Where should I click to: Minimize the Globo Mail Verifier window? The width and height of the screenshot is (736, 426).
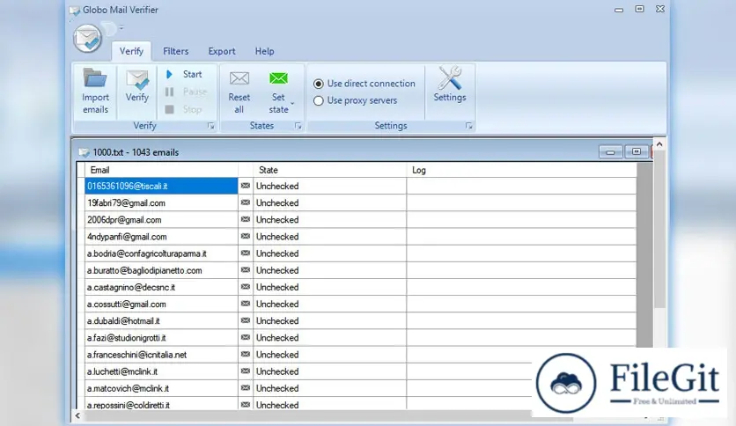click(x=619, y=10)
